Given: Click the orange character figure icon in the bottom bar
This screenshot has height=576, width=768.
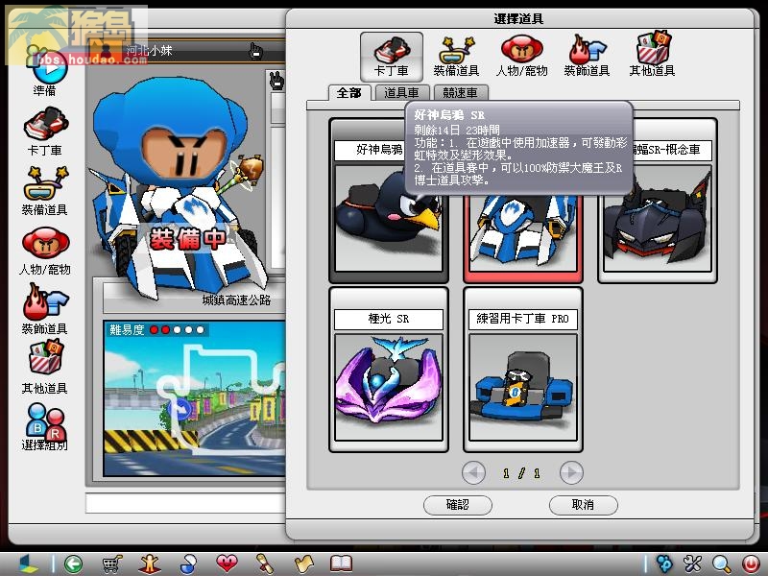Looking at the screenshot, I should [x=150, y=564].
